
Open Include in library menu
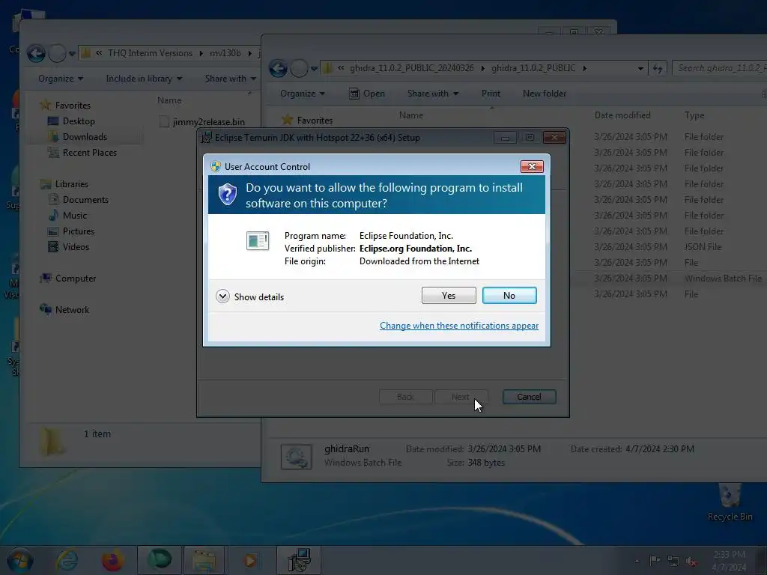[x=144, y=78]
